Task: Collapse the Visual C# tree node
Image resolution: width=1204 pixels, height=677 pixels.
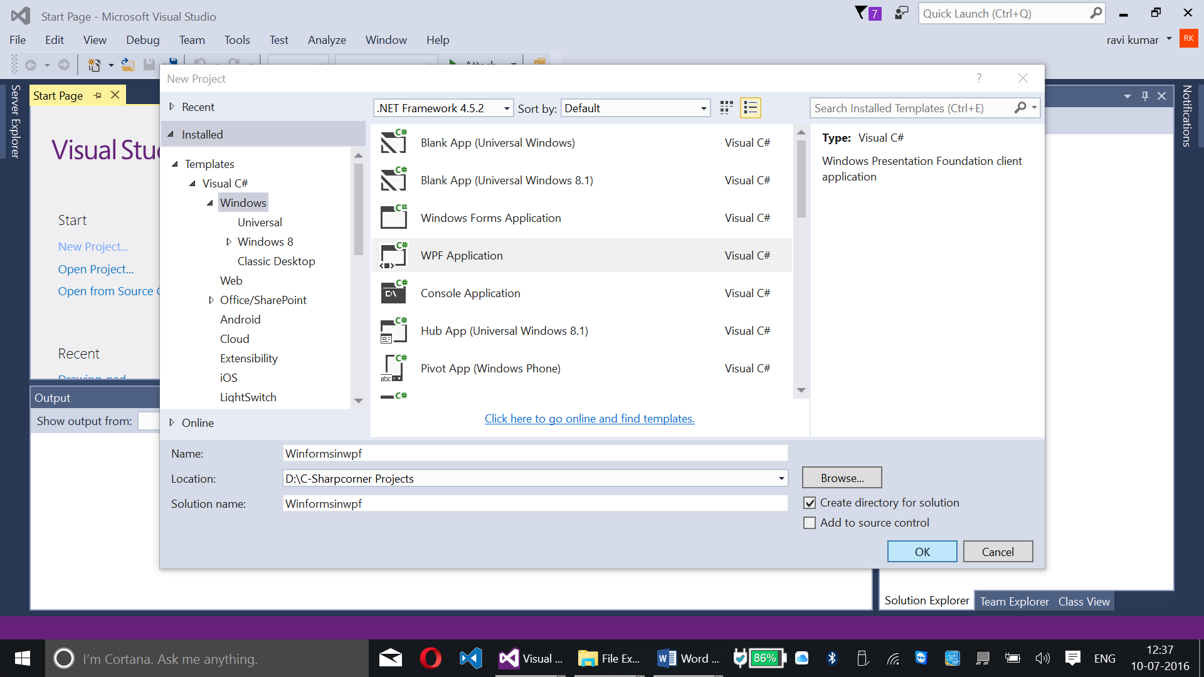Action: (193, 184)
